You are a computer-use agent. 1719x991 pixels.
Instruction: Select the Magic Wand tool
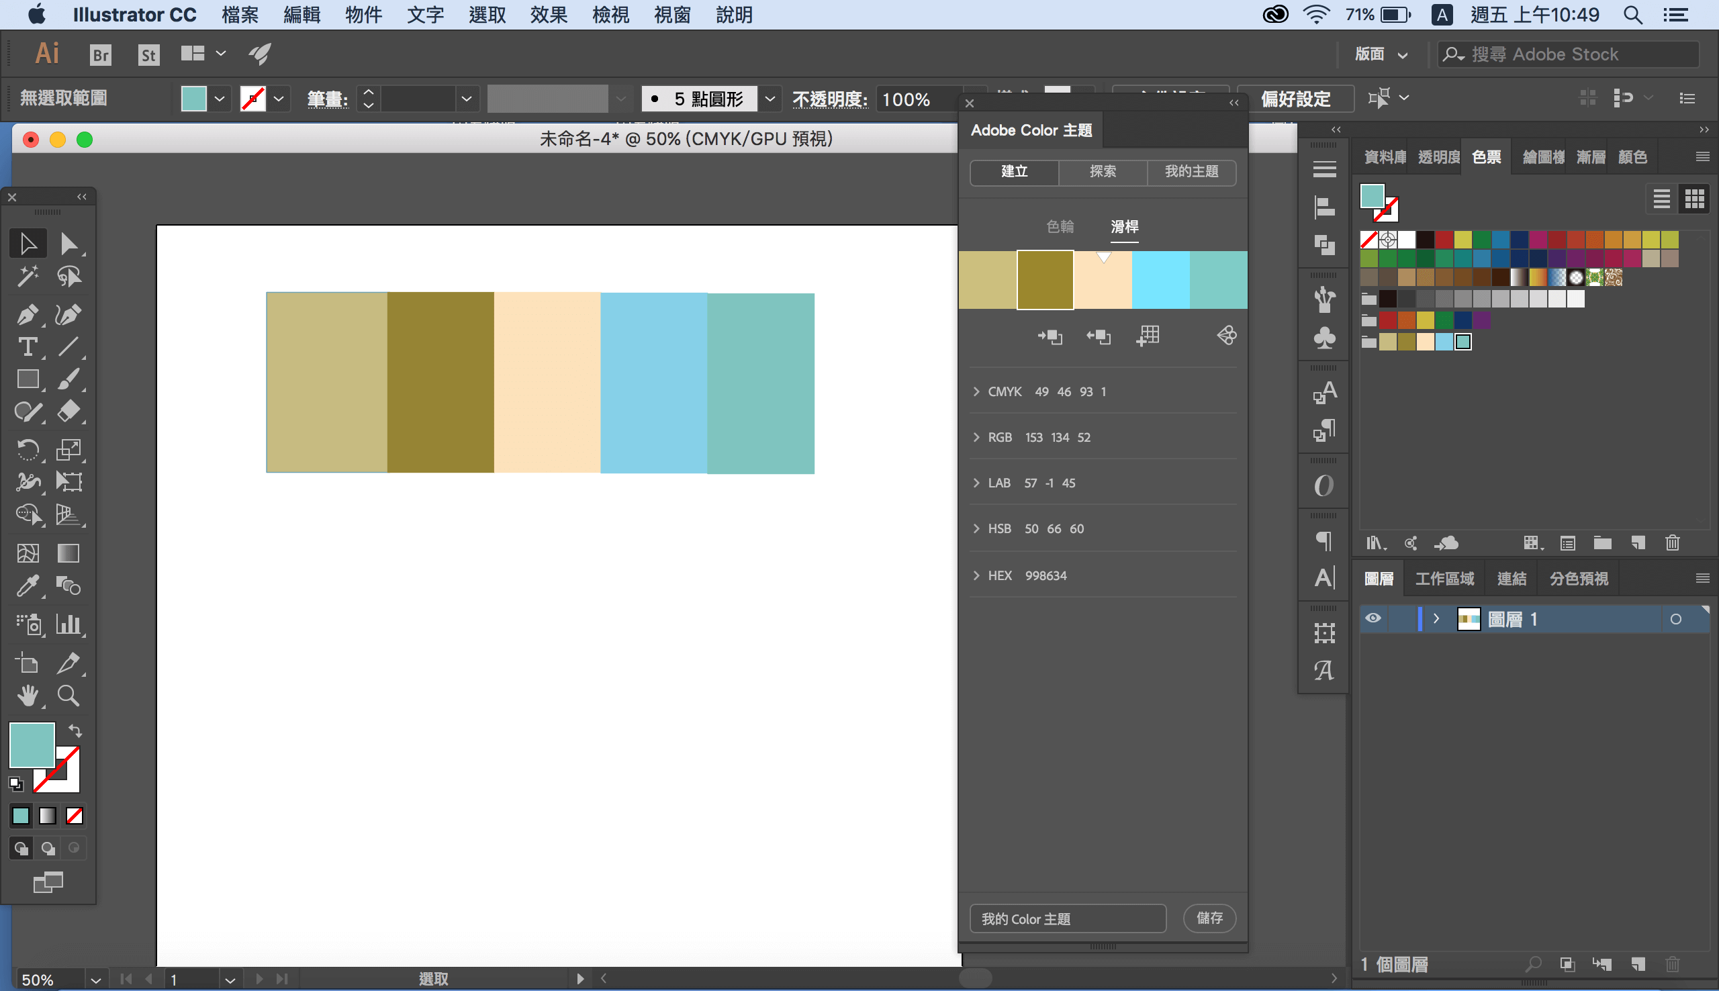[x=28, y=277]
